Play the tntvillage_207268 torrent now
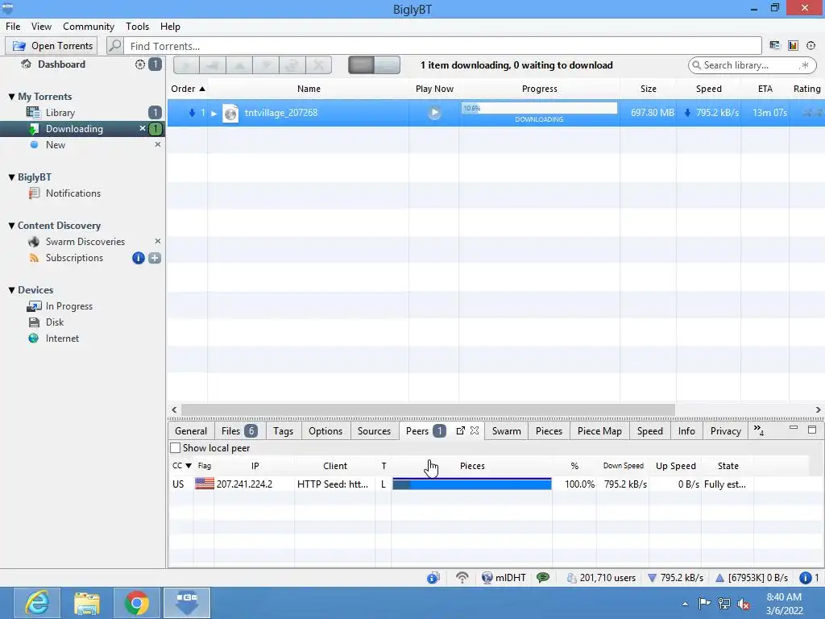The image size is (825, 619). click(x=434, y=113)
